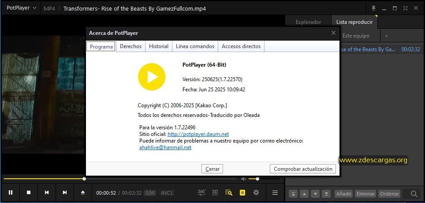425x203 pixels.
Task: Click the S/W decoder indicator
Action: point(150,193)
